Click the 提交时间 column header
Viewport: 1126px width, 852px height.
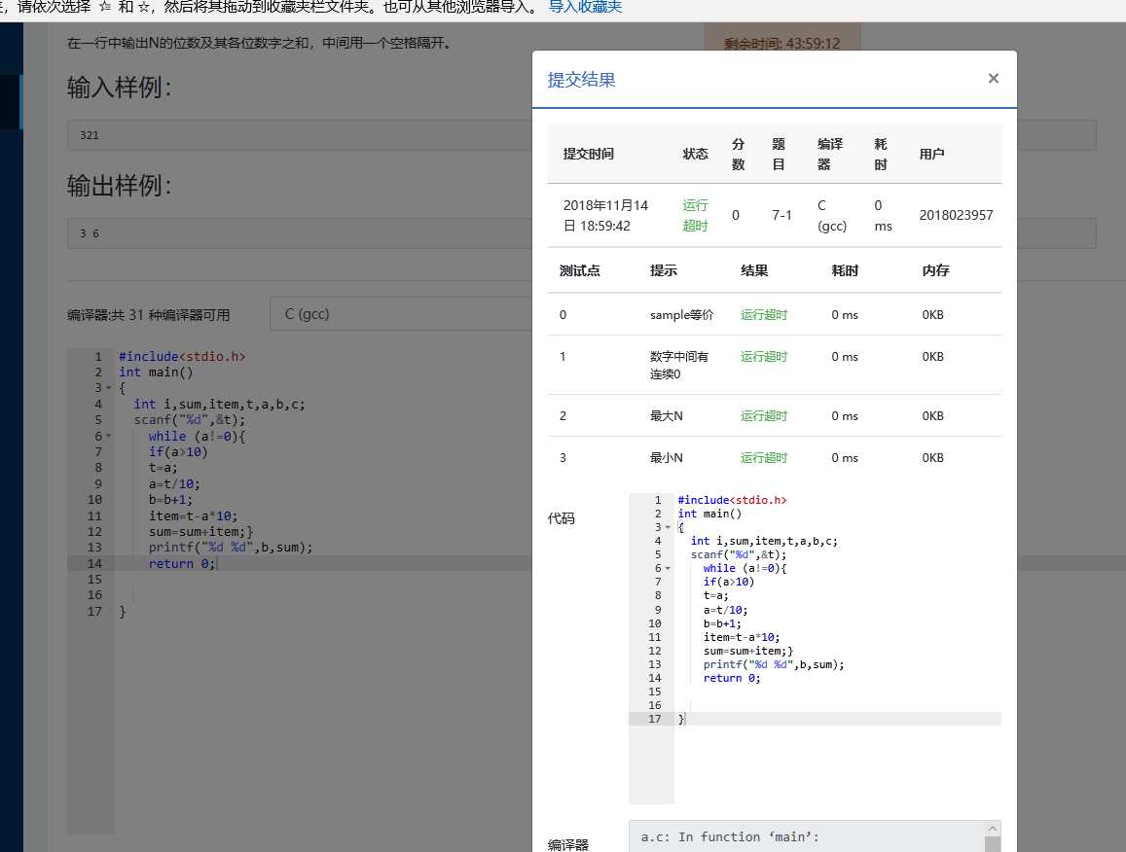588,154
